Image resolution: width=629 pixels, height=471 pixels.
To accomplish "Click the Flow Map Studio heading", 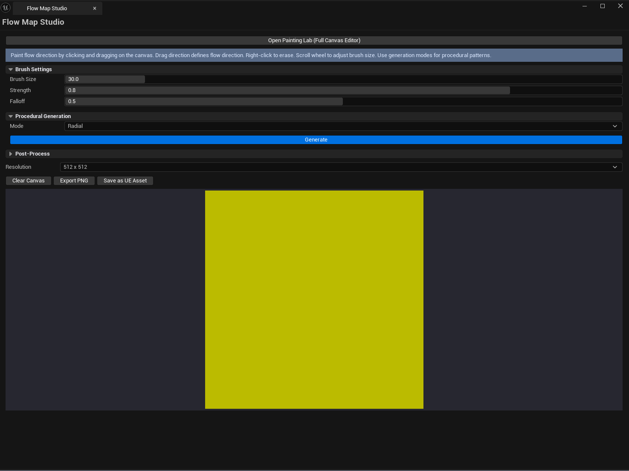I will [33, 22].
